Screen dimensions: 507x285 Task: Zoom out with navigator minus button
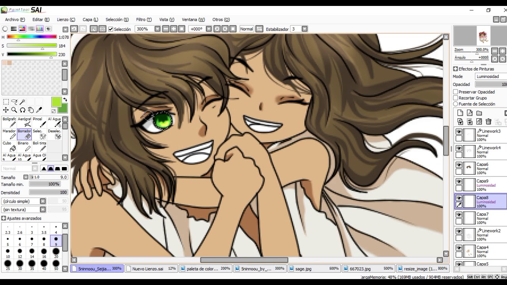click(x=495, y=51)
